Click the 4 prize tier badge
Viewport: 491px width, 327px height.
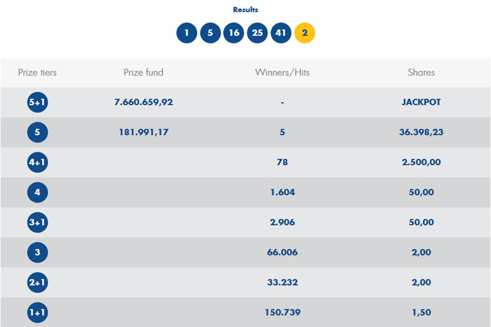pyautogui.click(x=38, y=193)
